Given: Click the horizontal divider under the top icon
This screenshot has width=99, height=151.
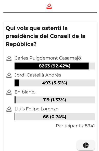Looking at the screenshot, I should [50, 13].
